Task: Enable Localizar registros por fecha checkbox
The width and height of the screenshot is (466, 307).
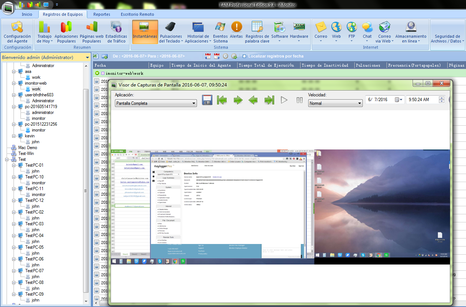Action: [x=245, y=56]
